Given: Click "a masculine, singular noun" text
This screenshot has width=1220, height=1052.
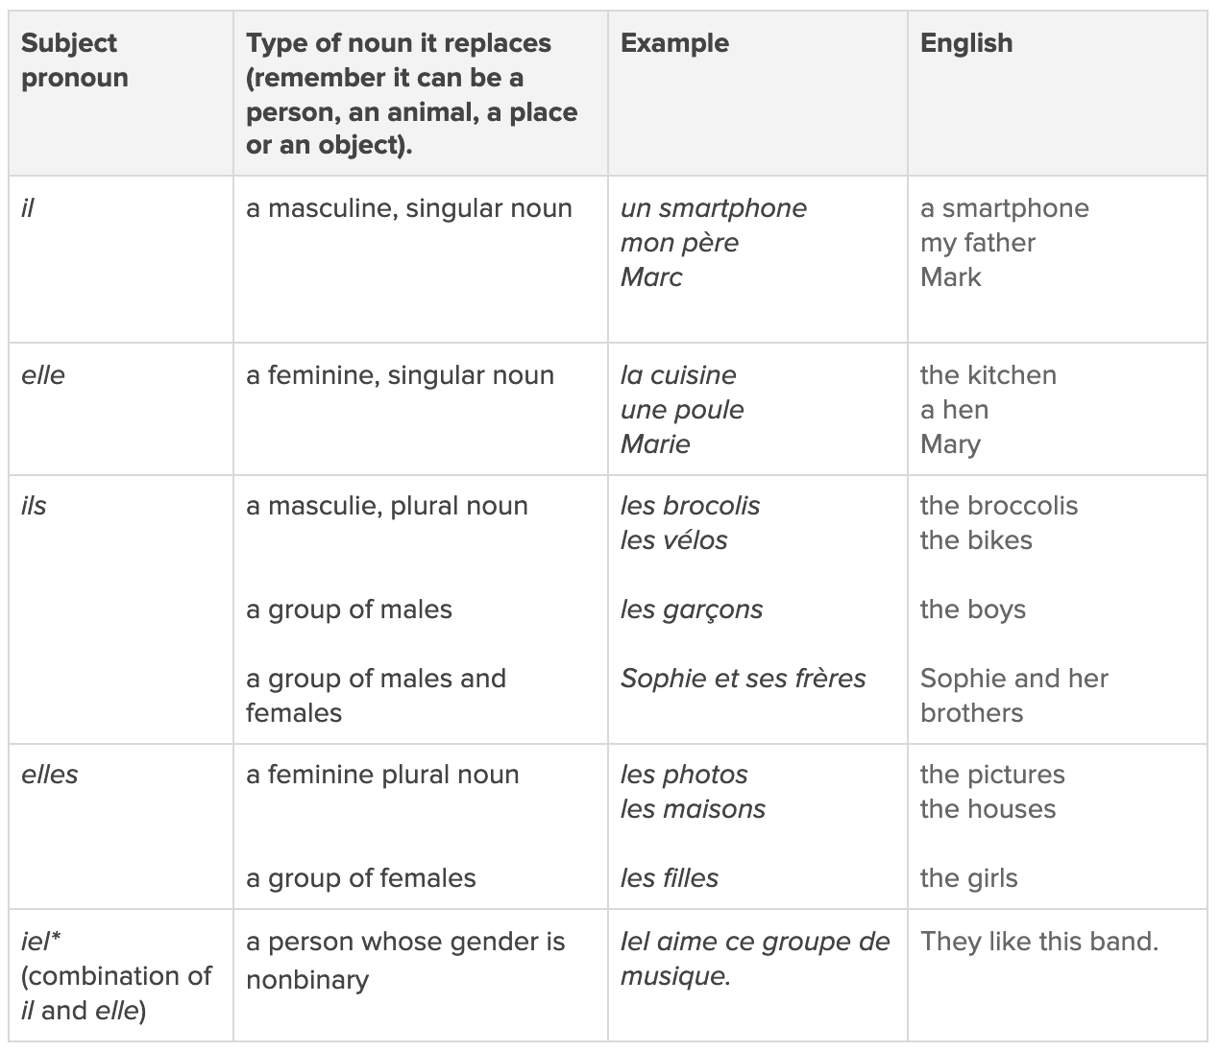Looking at the screenshot, I should tap(408, 208).
